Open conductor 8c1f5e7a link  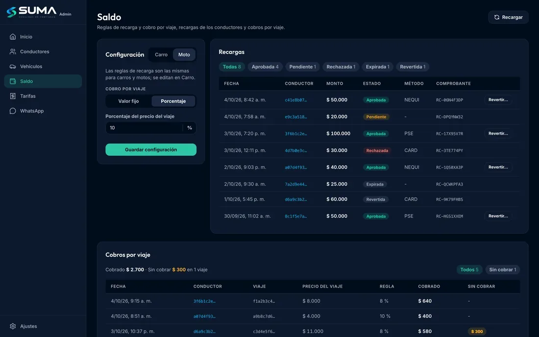coord(295,216)
